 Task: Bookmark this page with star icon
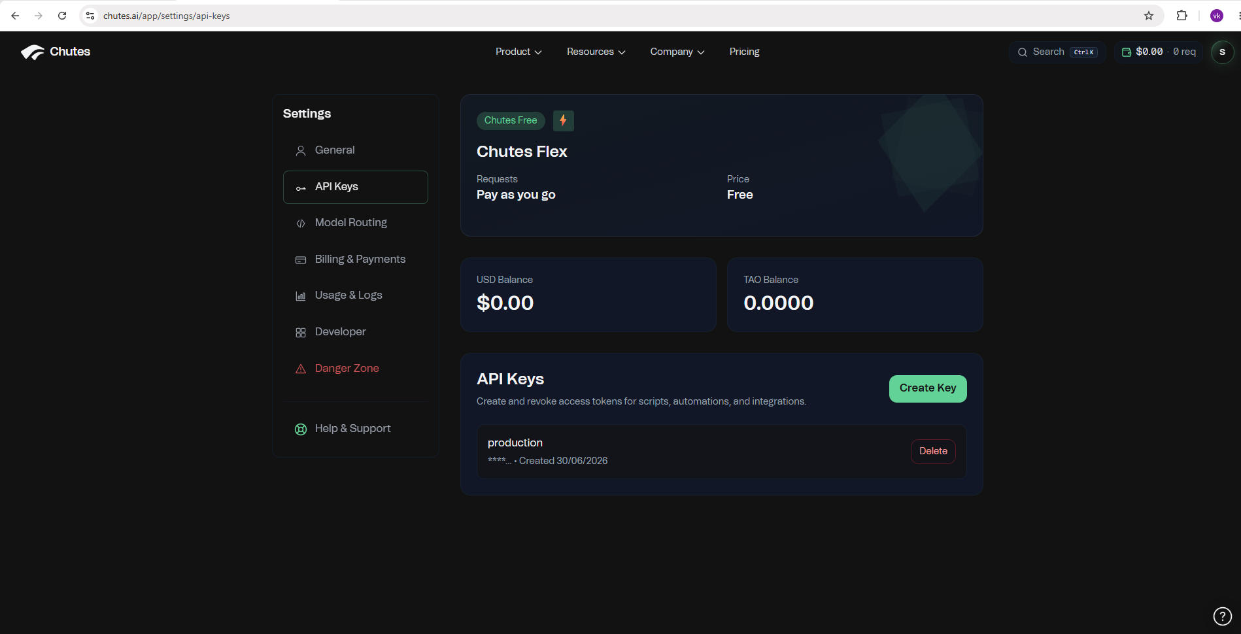(x=1149, y=16)
